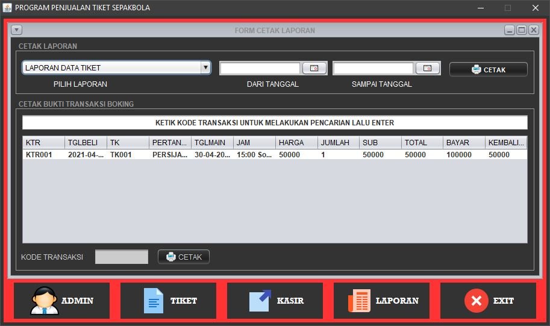
Task: Click the transaction search field
Action: (275, 123)
